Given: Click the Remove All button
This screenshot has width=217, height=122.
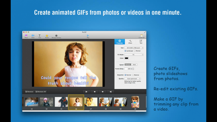Looking at the screenshot, I should click(x=41, y=92).
